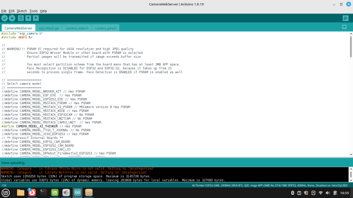
Task: Open the tab options dropdown arrow
Action: [344, 27]
